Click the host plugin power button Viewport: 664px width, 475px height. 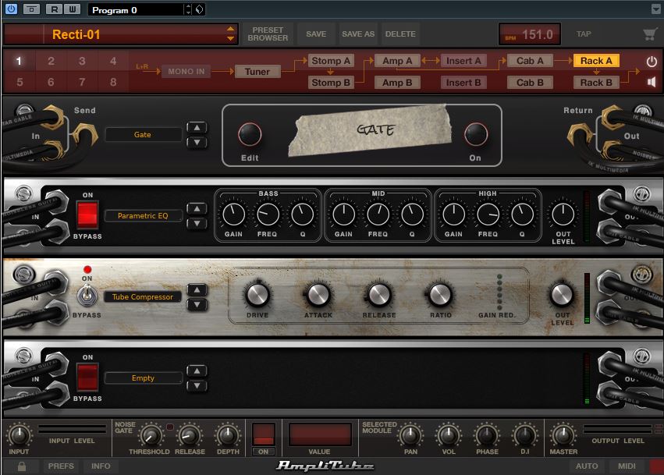11,9
